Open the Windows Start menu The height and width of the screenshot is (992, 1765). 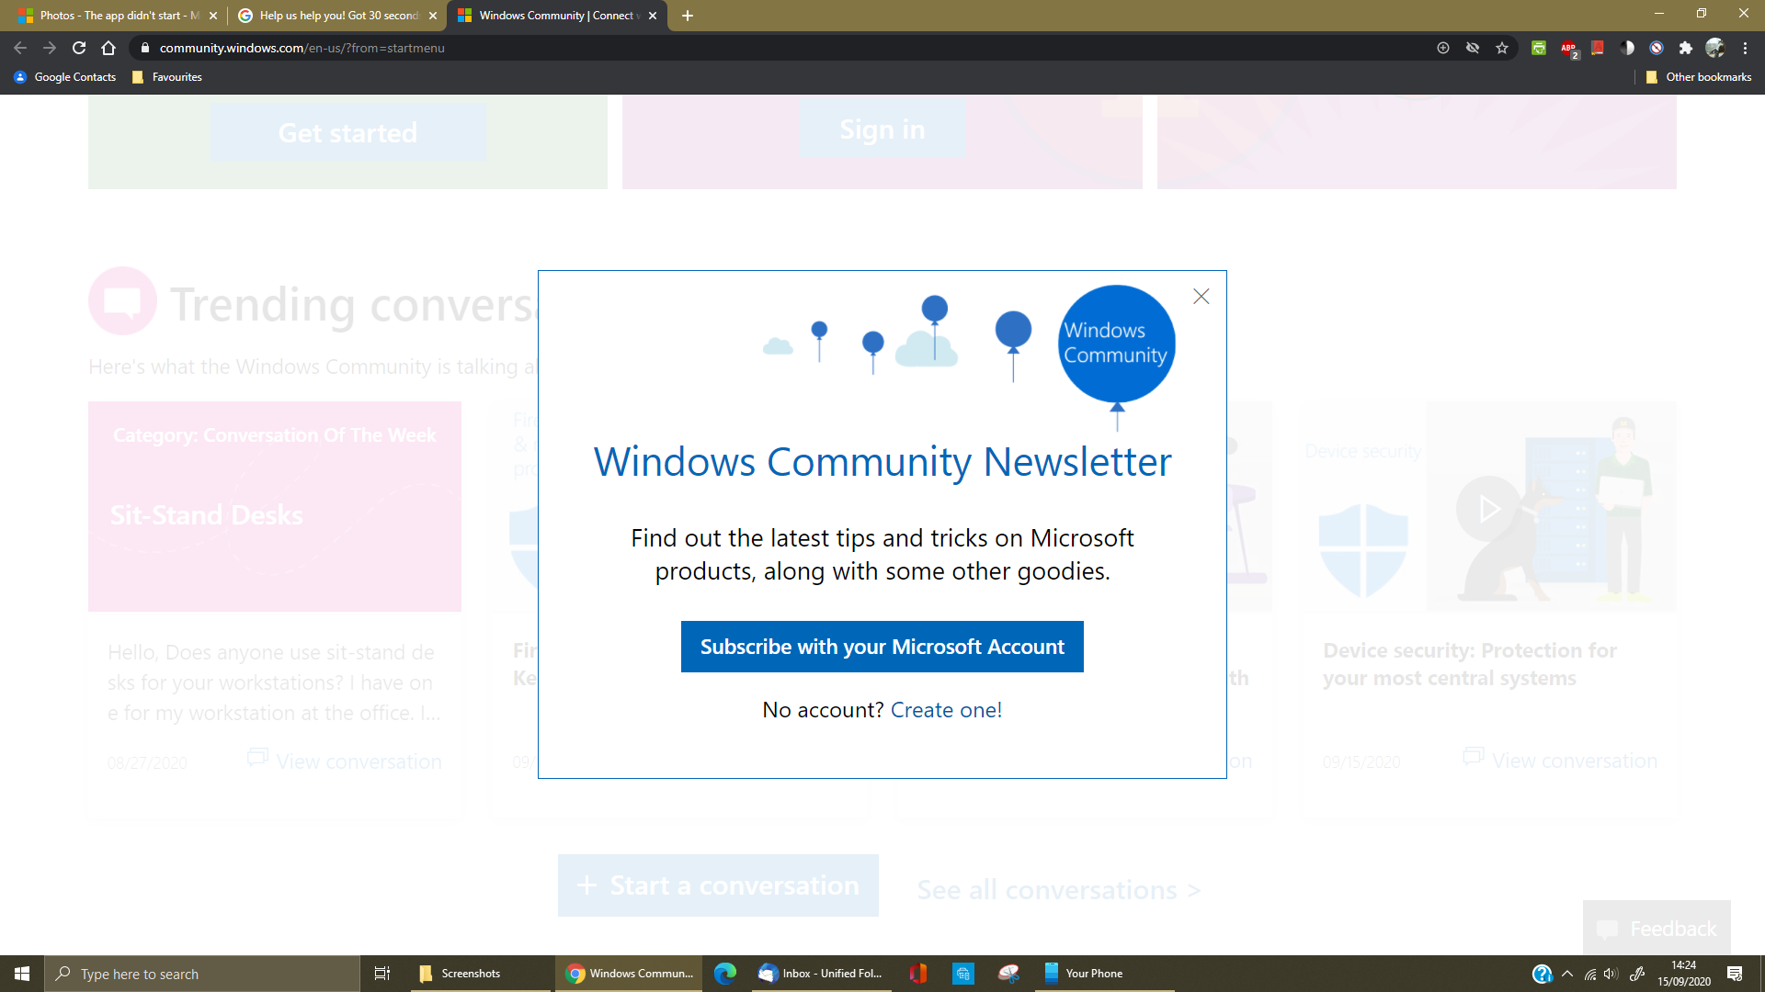tap(22, 974)
